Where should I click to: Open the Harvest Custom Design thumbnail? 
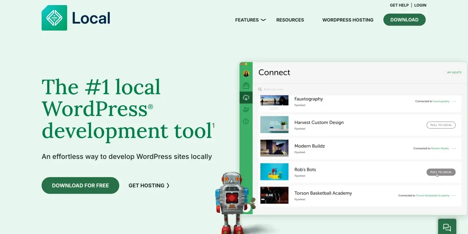click(x=274, y=125)
